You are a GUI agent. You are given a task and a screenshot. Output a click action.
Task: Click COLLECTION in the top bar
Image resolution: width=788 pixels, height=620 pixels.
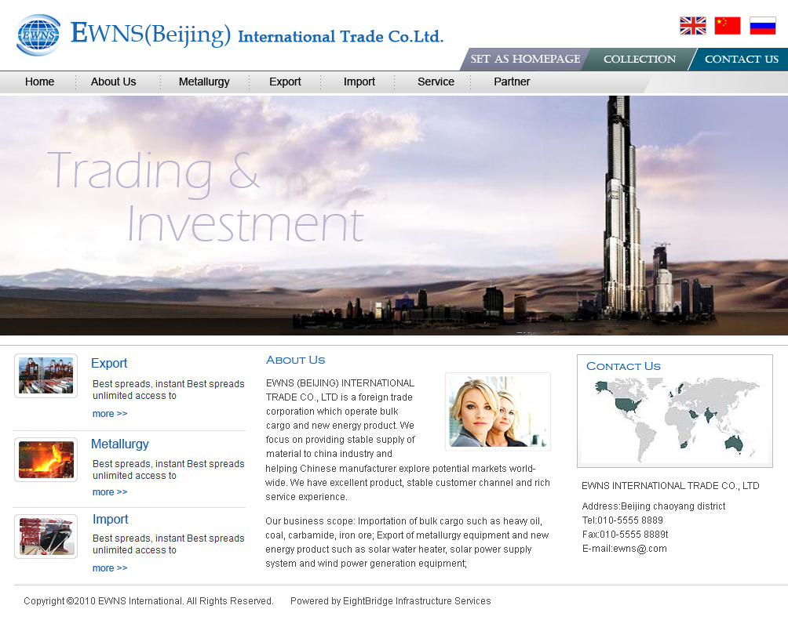point(639,60)
